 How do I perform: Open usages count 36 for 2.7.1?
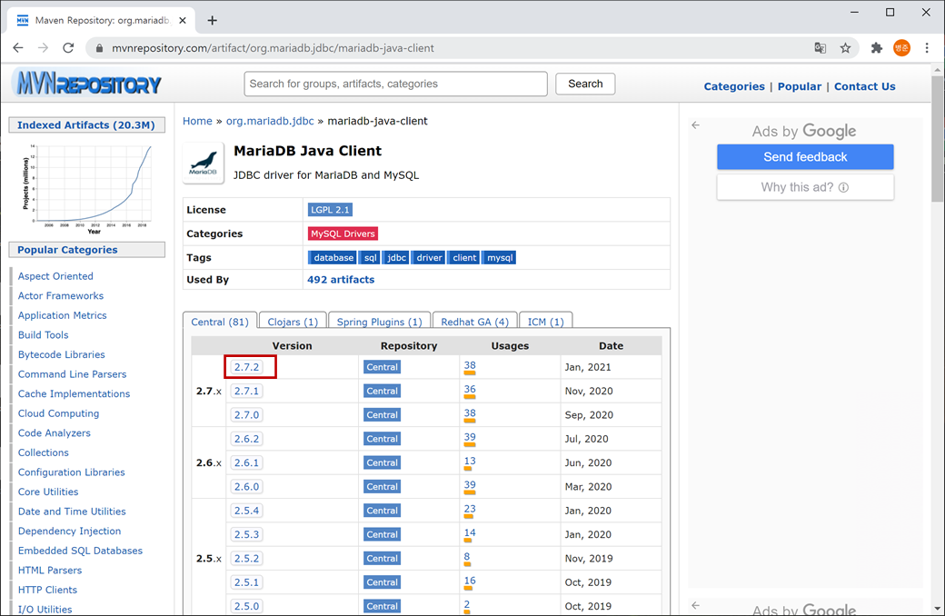[x=470, y=390]
